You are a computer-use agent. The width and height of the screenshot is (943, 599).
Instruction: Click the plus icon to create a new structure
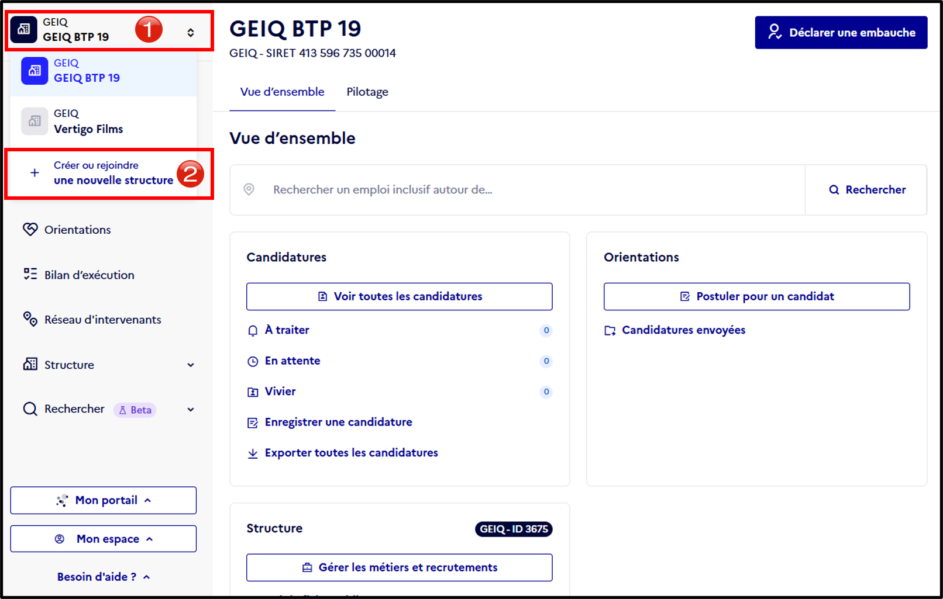[x=35, y=172]
